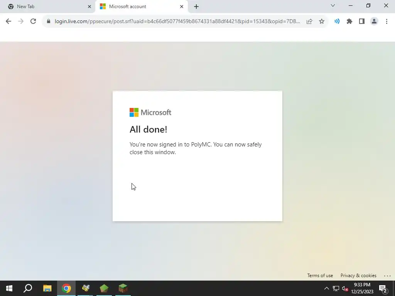Open the blue sound wave extension
The width and height of the screenshot is (395, 296).
[337, 22]
